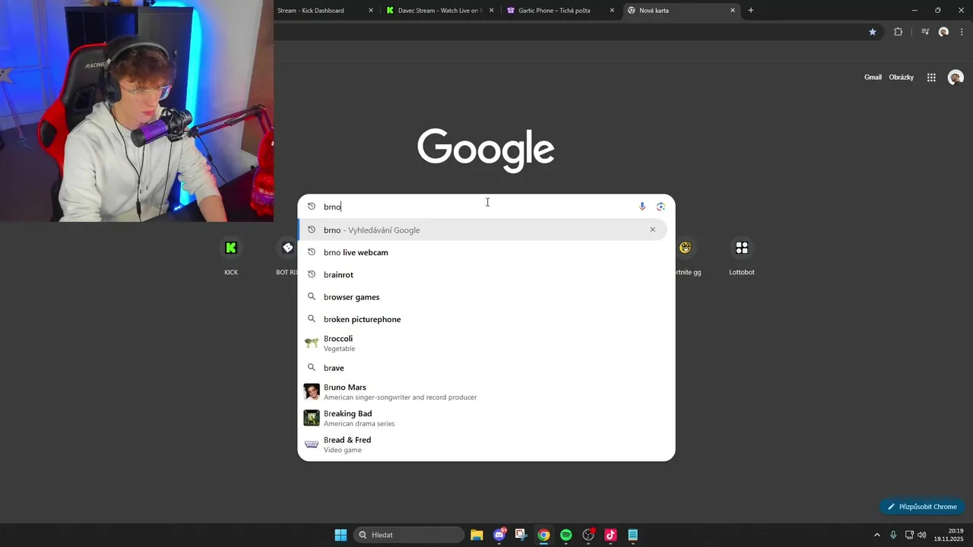This screenshot has height=547, width=973.
Task: Close the Gartic Phone tab
Action: 612,11
